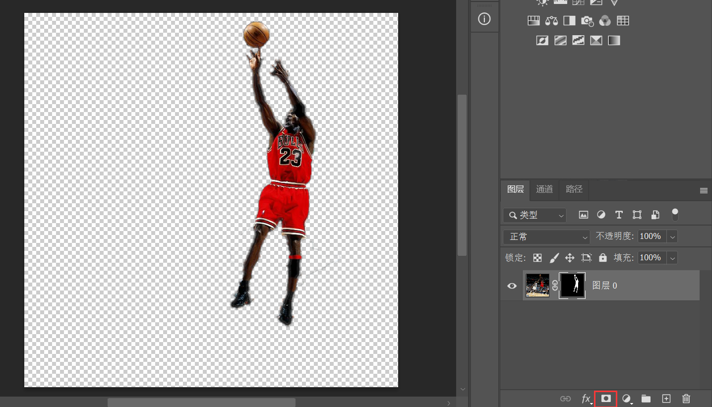This screenshot has height=407, width=712.
Task: Toggle lock position move icon
Action: pyautogui.click(x=570, y=258)
